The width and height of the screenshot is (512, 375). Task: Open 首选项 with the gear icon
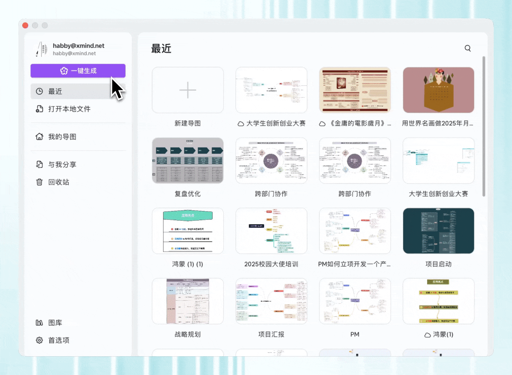39,340
